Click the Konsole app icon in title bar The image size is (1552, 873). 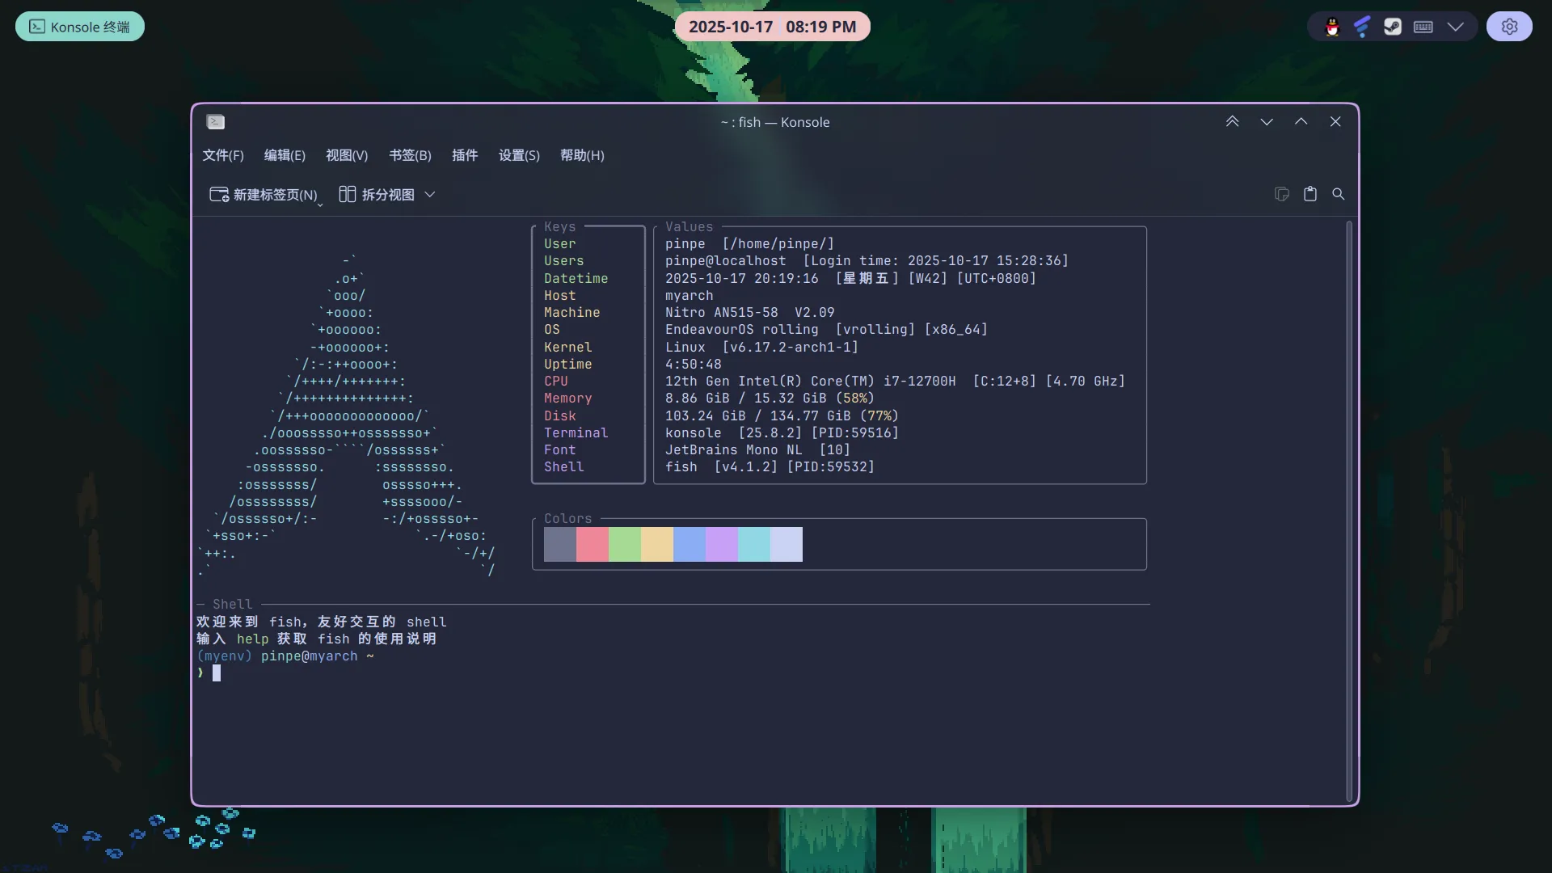[x=215, y=122]
